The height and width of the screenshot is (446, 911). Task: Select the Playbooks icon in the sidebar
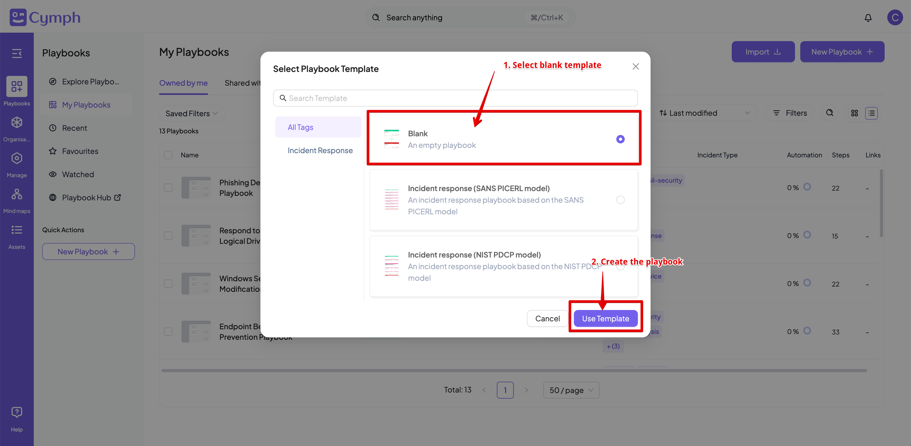click(17, 86)
